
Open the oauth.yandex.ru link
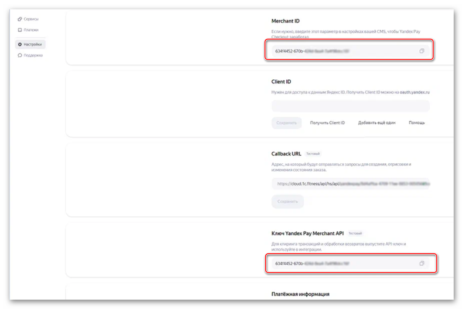[414, 92]
